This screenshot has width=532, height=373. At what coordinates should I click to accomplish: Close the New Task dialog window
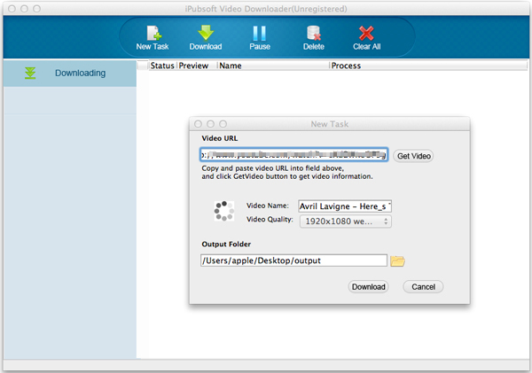tap(199, 124)
